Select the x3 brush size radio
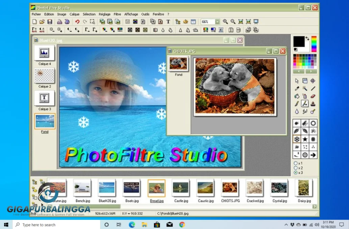Screen dimensions: 349x229 click(296, 173)
